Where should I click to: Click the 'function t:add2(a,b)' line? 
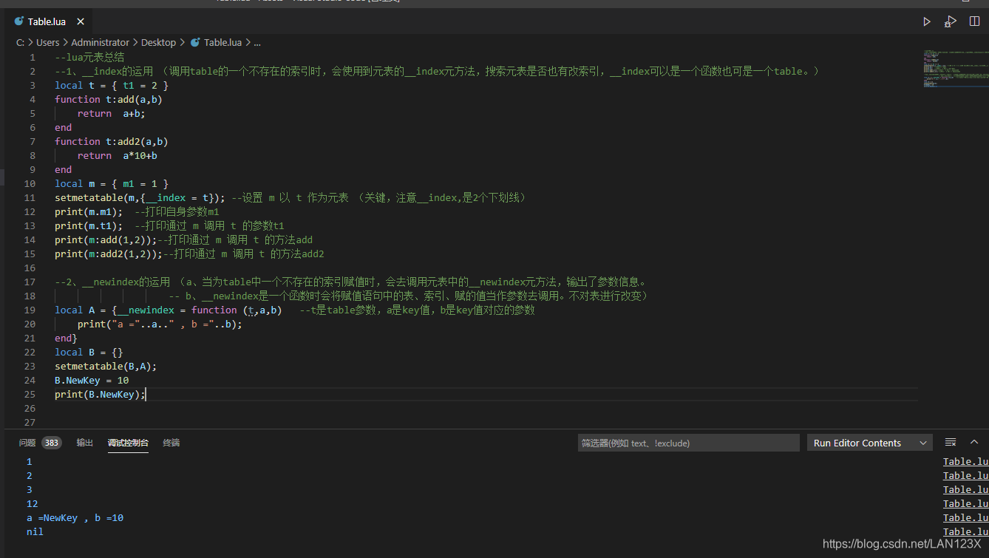(112, 141)
